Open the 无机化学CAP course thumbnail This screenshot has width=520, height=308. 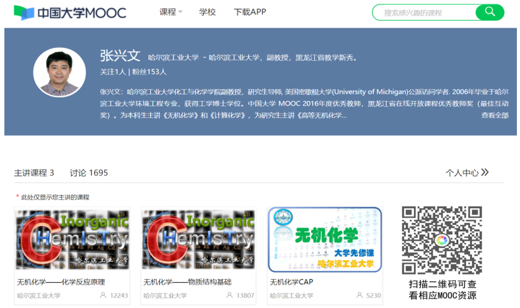click(x=324, y=239)
